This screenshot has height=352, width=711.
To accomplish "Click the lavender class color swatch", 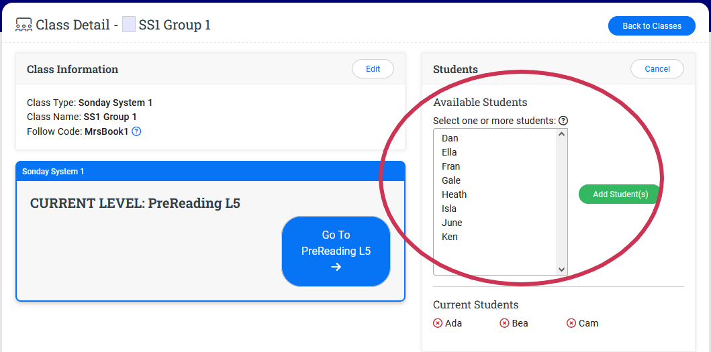I will (x=129, y=25).
